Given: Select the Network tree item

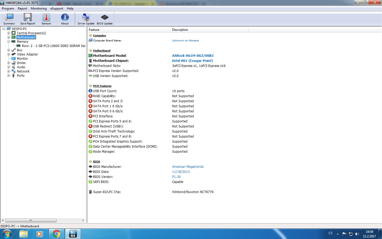Looking at the screenshot, I should [23, 71].
